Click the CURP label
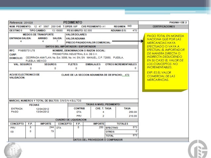The height and width of the screenshot is (158, 211). coord(13,55)
